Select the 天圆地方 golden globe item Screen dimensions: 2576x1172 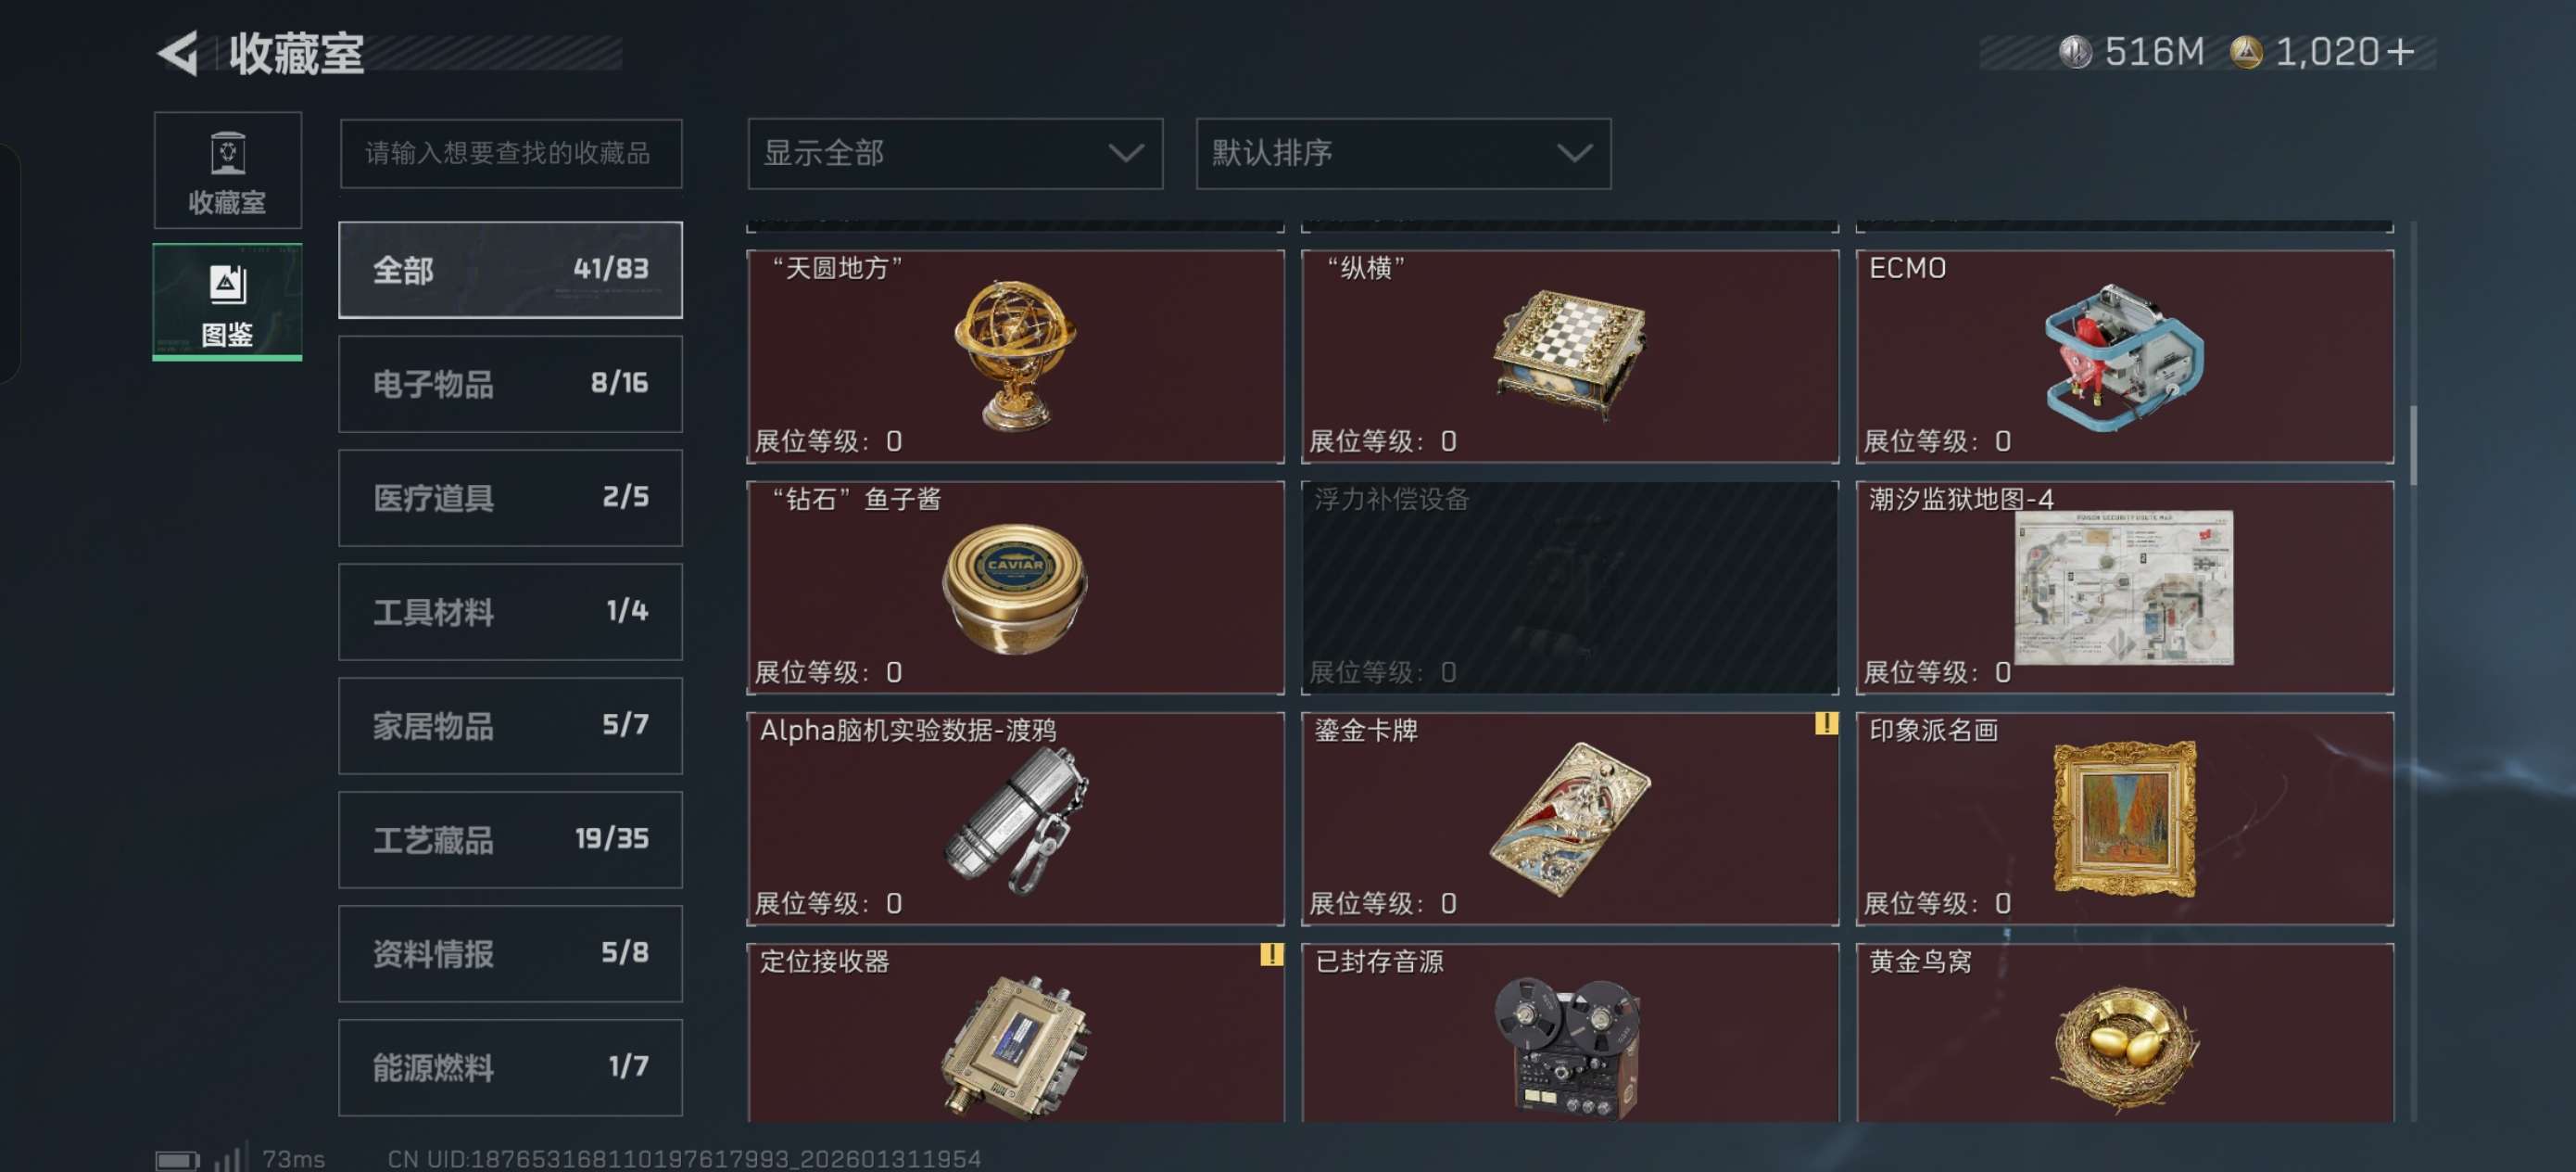point(1015,356)
